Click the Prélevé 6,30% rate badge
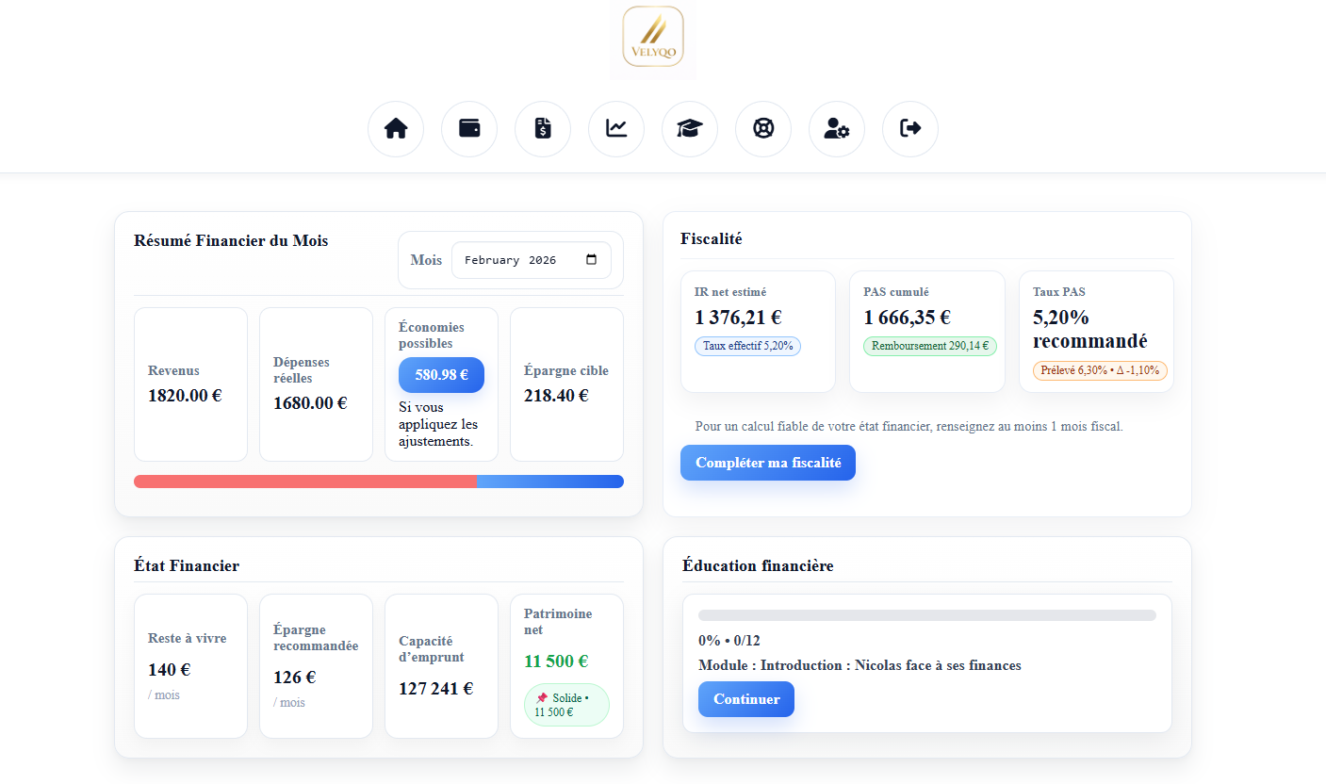The width and height of the screenshot is (1326, 784). pyautogui.click(x=1100, y=370)
